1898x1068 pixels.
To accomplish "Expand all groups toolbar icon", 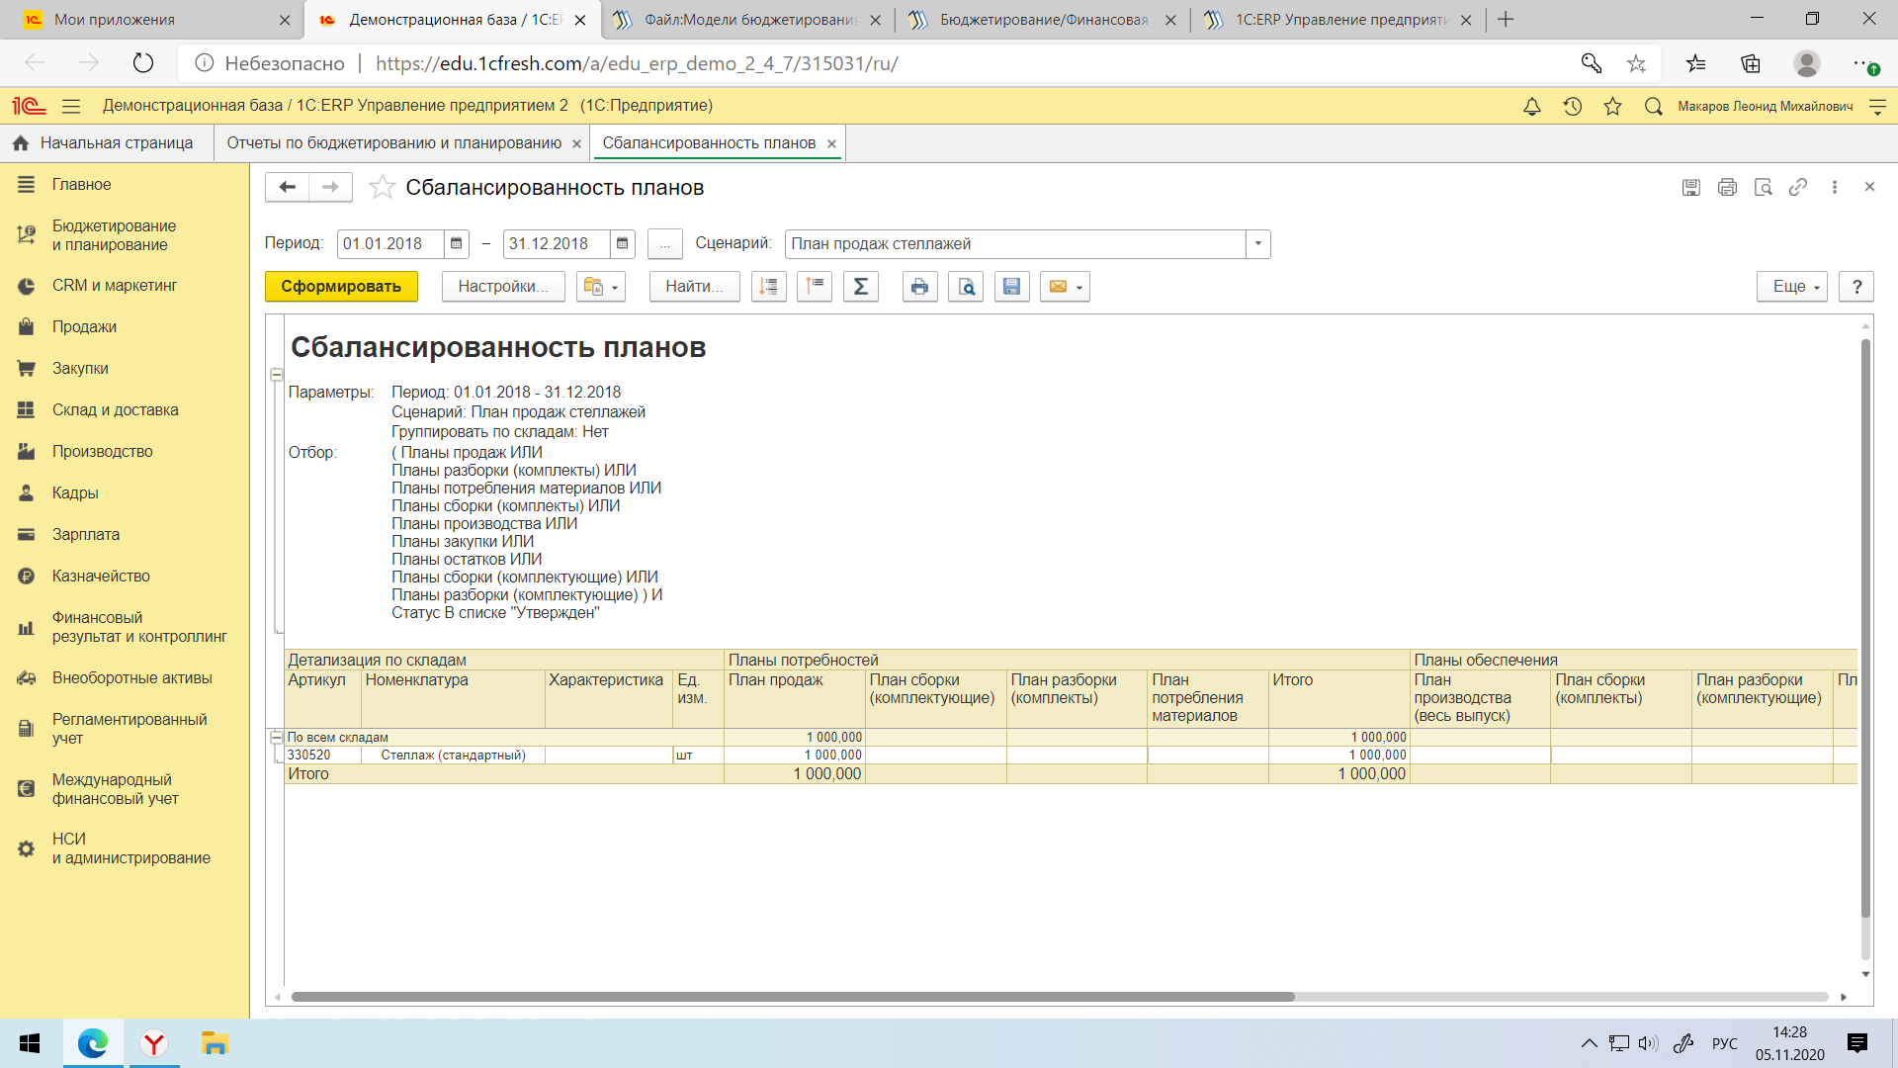I will [x=769, y=287].
